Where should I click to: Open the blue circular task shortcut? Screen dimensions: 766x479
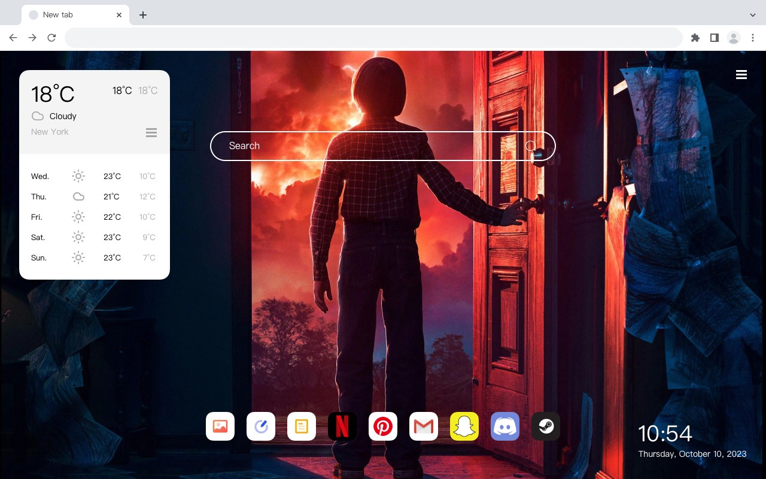(261, 426)
